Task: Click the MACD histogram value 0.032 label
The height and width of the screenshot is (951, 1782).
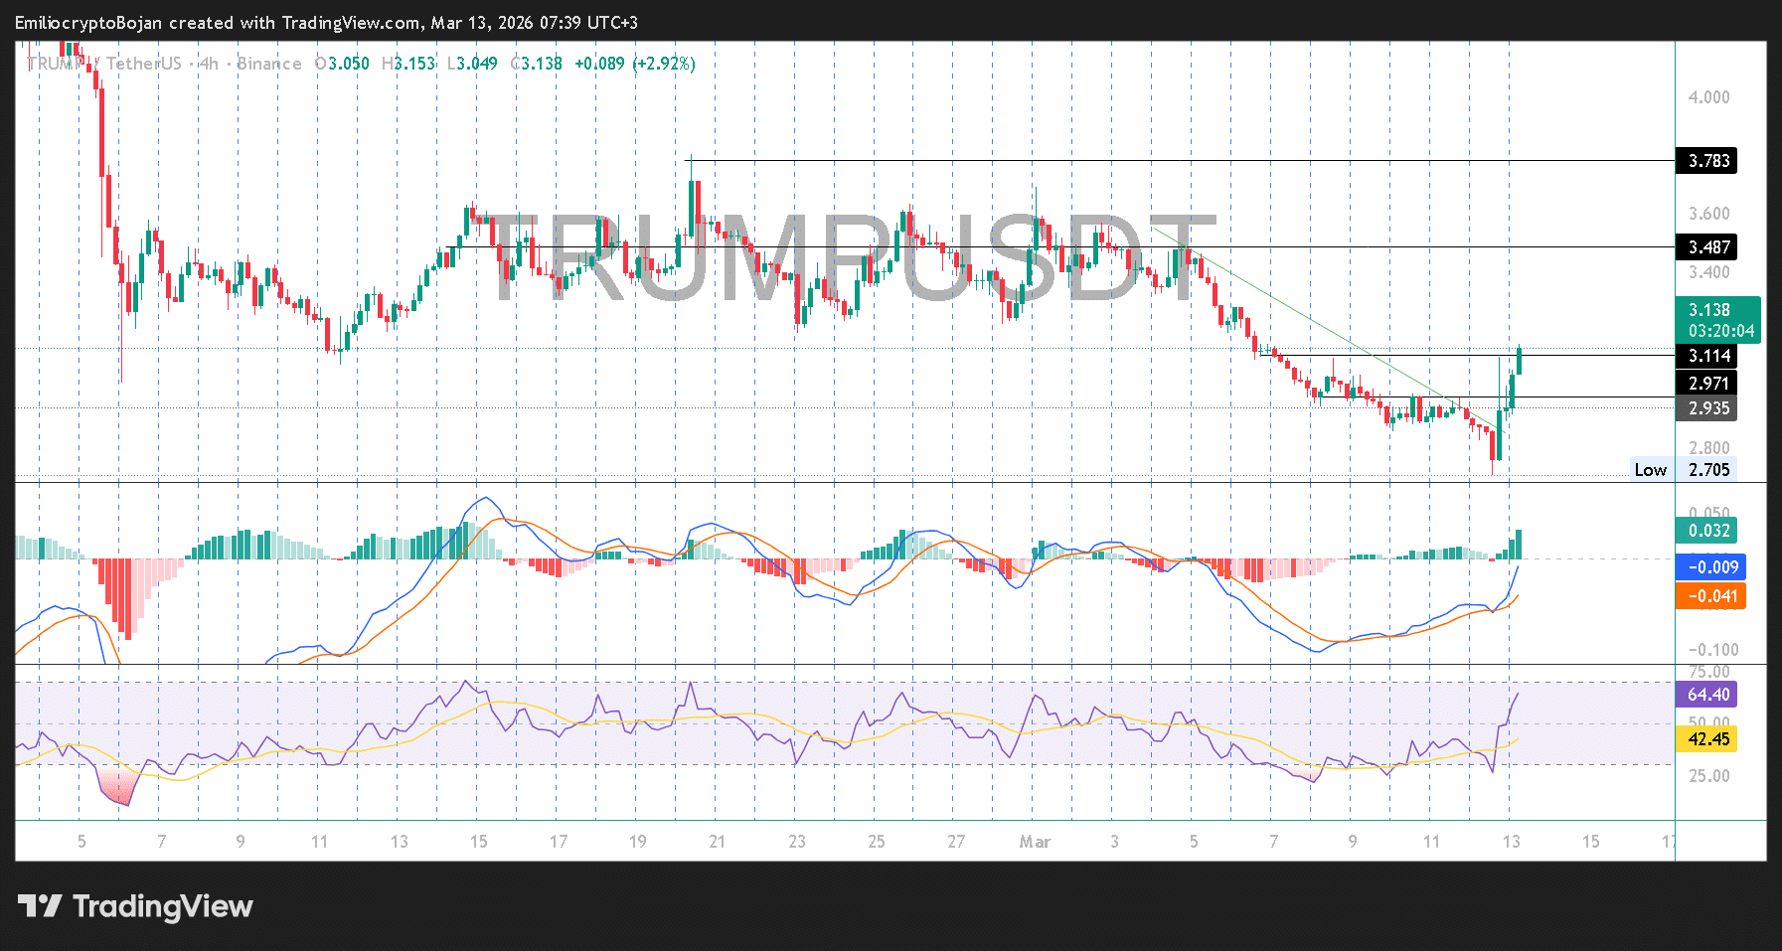Action: (1706, 531)
